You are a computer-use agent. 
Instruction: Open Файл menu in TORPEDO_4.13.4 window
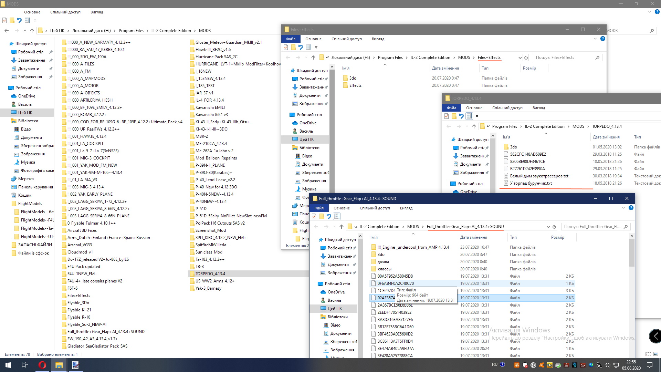451,108
